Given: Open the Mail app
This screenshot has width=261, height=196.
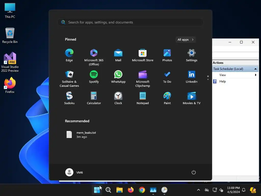Looking at the screenshot, I should 118,55.
